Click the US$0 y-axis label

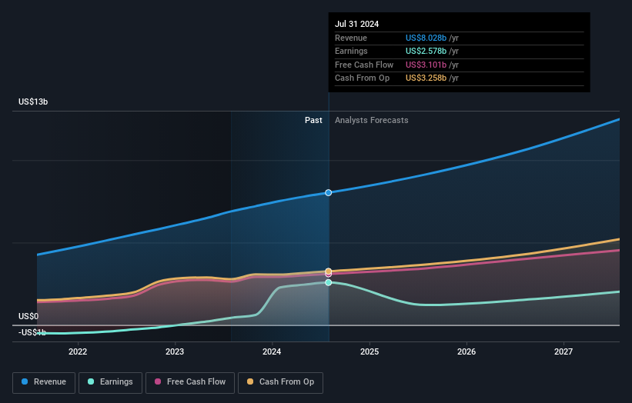tap(28, 316)
